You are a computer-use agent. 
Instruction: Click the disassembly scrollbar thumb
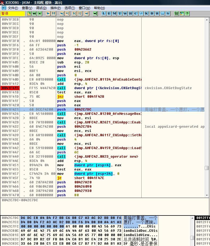coord(207,168)
